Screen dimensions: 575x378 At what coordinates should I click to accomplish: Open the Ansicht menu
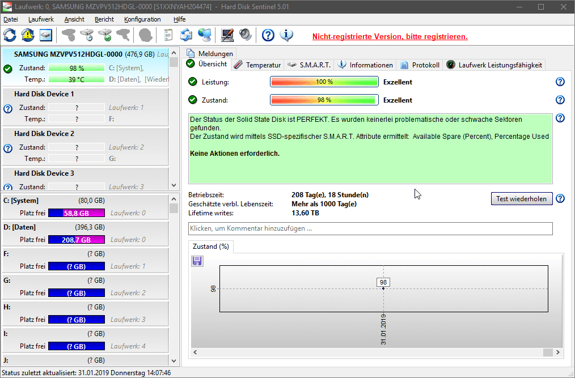click(x=74, y=19)
